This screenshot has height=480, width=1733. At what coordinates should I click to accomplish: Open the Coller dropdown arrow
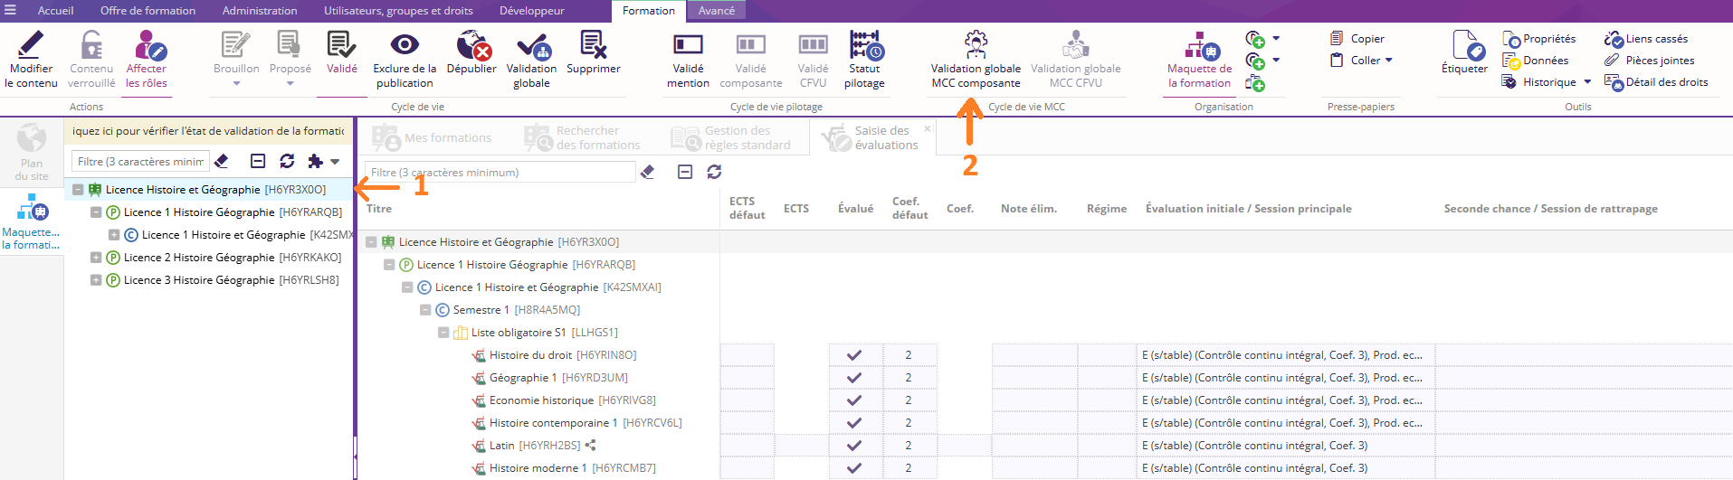(1389, 61)
